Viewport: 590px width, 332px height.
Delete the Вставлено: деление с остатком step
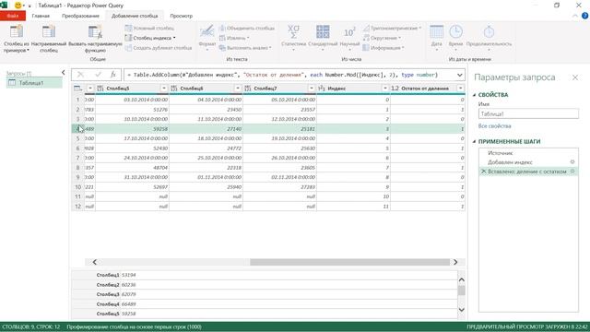(x=483, y=172)
